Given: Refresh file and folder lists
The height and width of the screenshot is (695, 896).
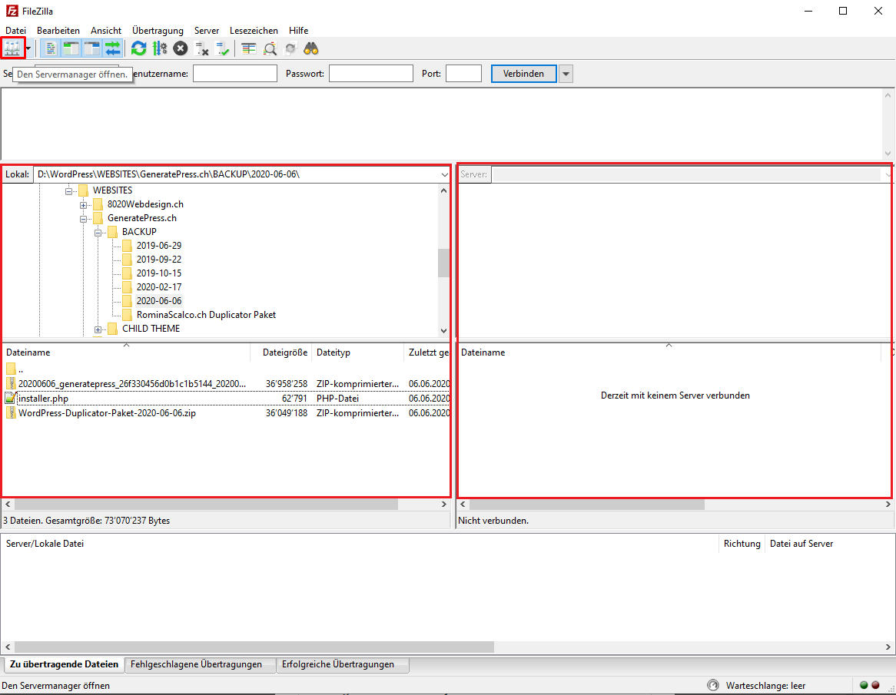Looking at the screenshot, I should (x=138, y=48).
